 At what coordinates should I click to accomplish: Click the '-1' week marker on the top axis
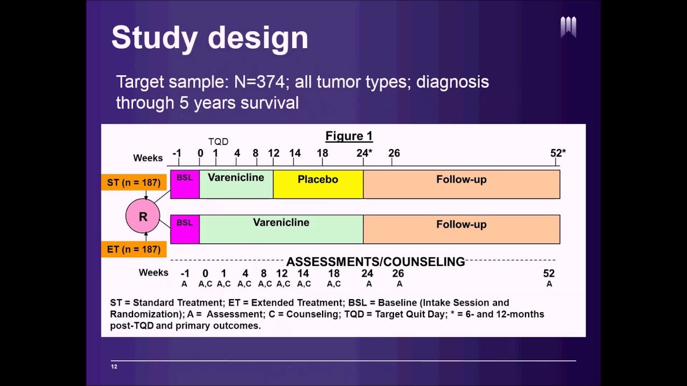pos(177,153)
